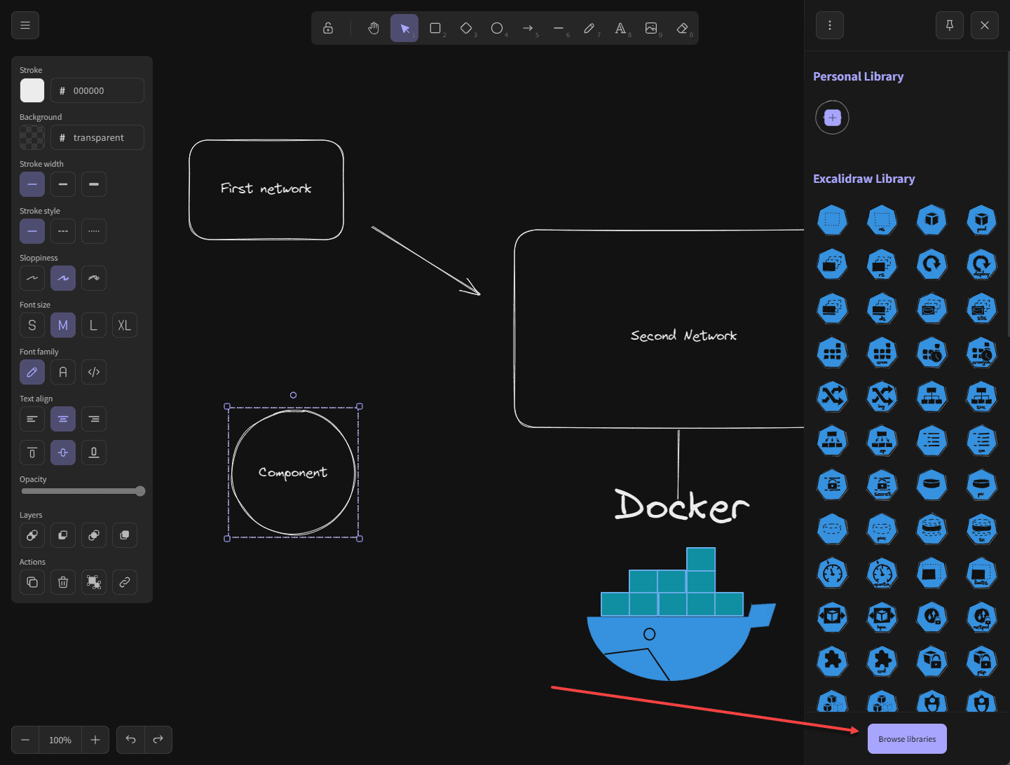This screenshot has width=1010, height=765.
Task: Click the opacity slider handle
Action: click(x=140, y=491)
